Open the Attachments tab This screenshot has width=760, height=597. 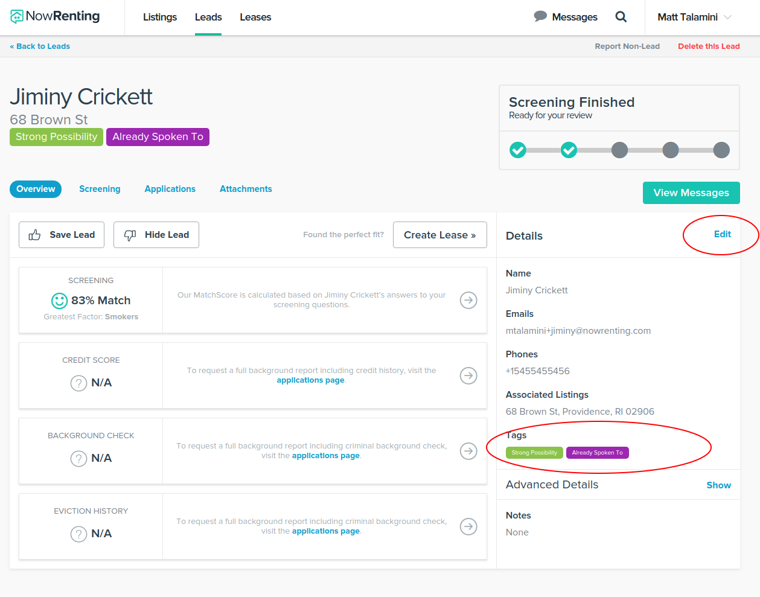coord(246,189)
